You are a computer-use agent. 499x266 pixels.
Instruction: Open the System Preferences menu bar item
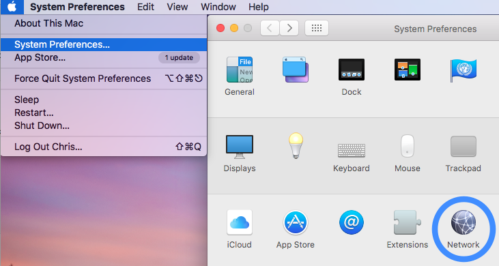coord(77,7)
